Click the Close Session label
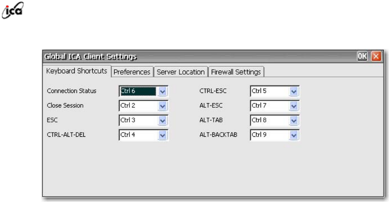This screenshot has width=389, height=202. [x=65, y=105]
